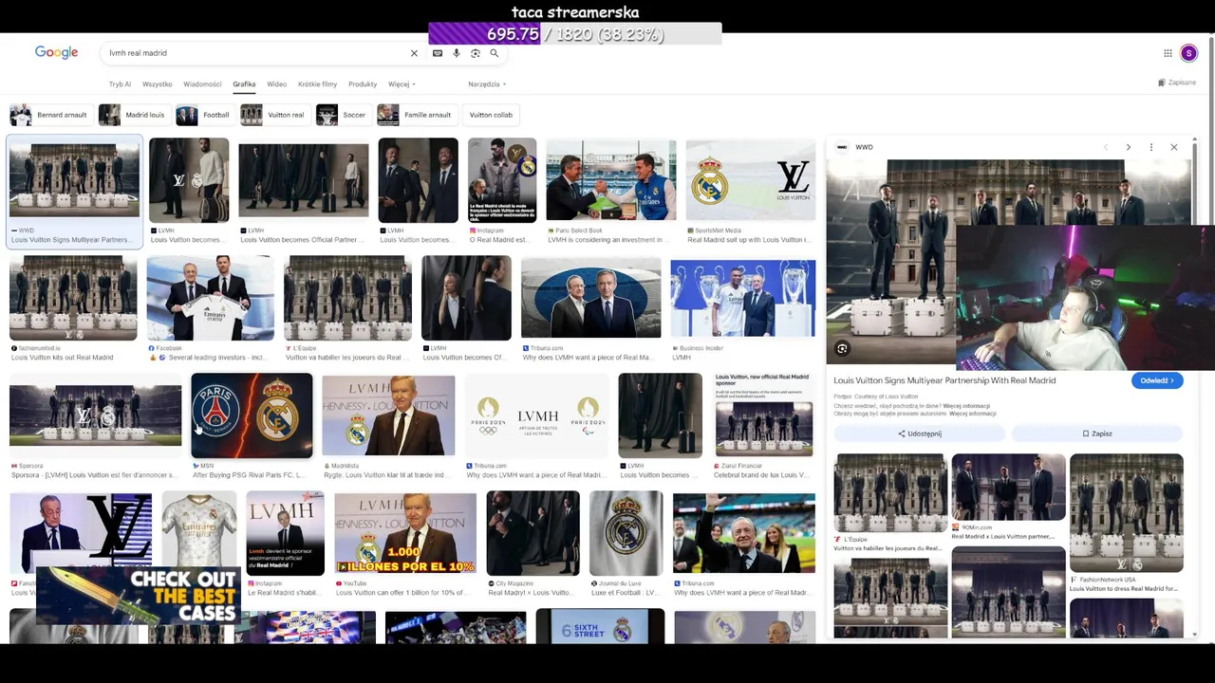Filter by the Soccer chip
The image size is (1215, 683).
[x=343, y=115]
